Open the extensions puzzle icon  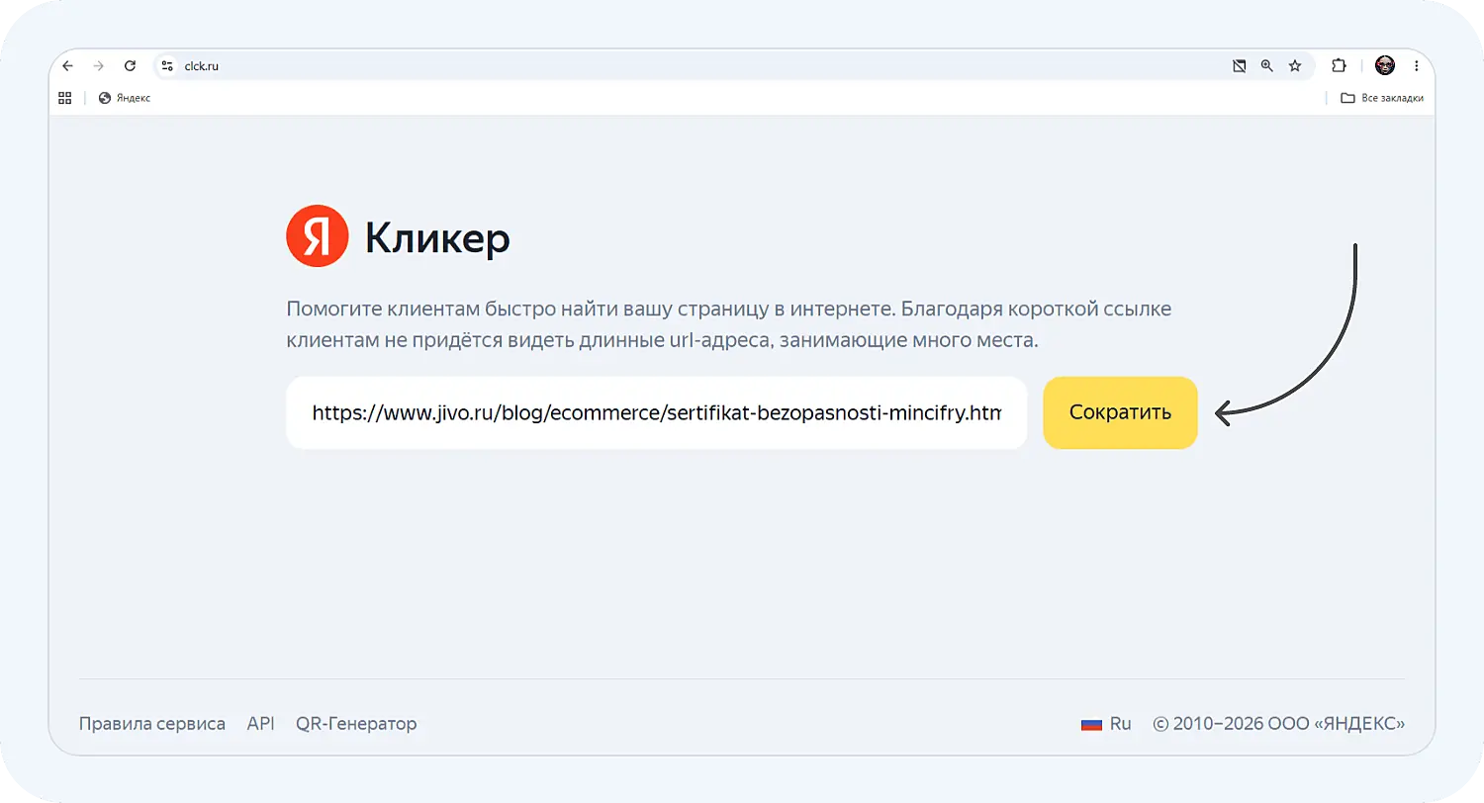tap(1339, 66)
